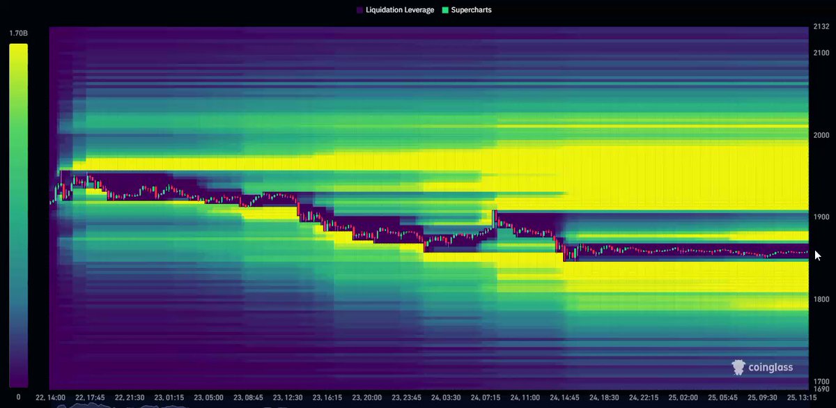
Task: Click the 2100 price axis label
Action: click(820, 54)
